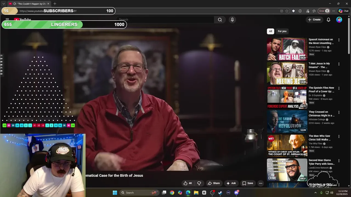351x197 pixels.
Task: Select the "All" filter chip
Action: (270, 31)
